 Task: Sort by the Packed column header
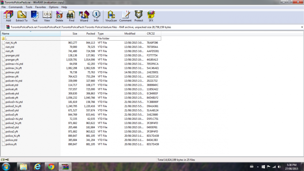pos(87,33)
